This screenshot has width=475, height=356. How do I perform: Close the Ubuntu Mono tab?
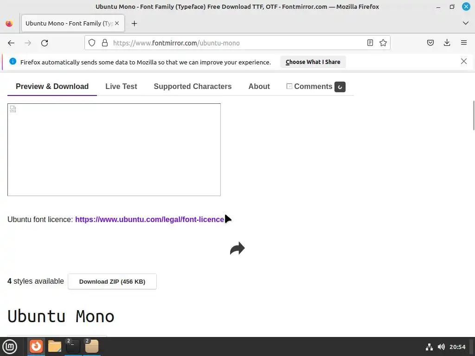(117, 23)
